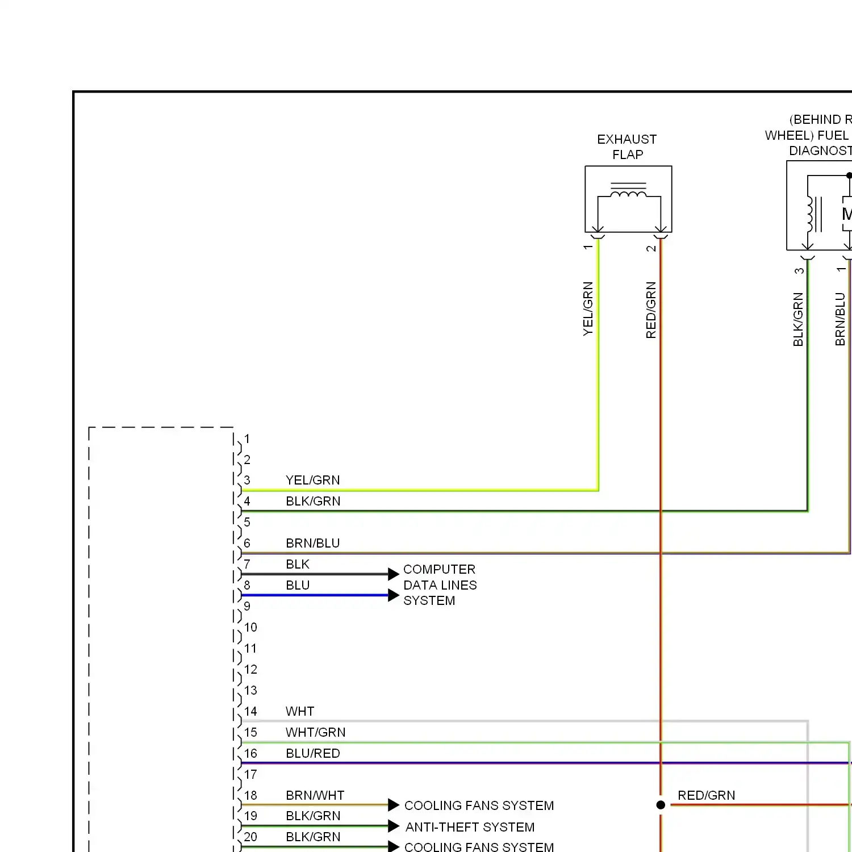Viewport: 852px width, 852px height.
Task: Select YEL/GRN label at connector pin 3
Action: tap(313, 480)
